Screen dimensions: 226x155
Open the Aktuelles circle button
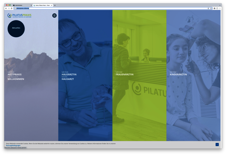(x=16, y=28)
